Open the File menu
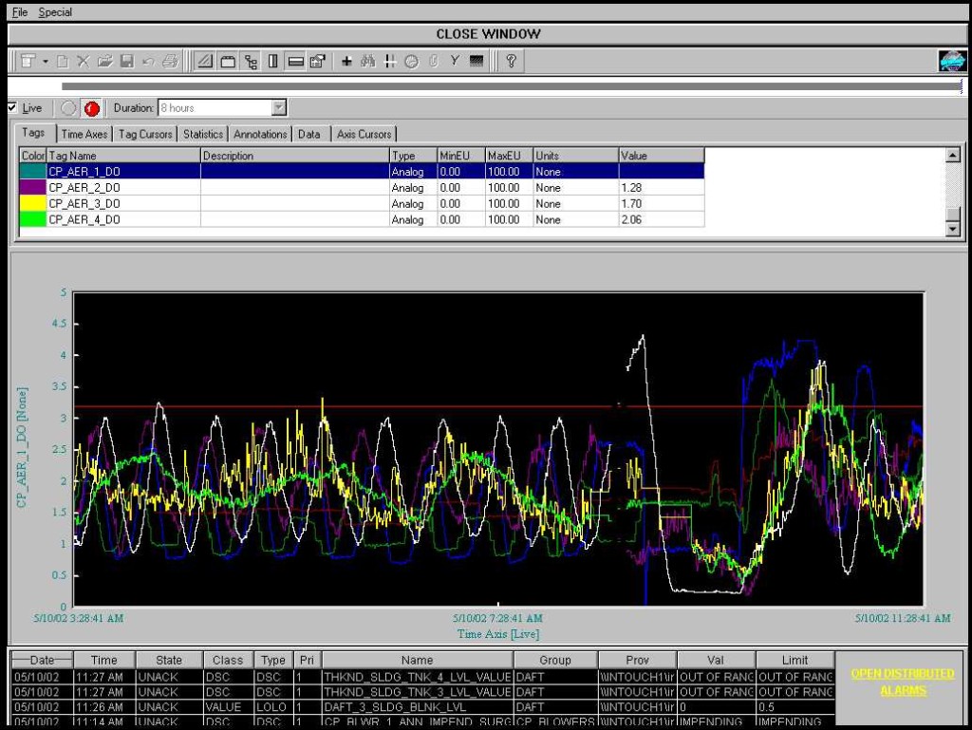 20,12
